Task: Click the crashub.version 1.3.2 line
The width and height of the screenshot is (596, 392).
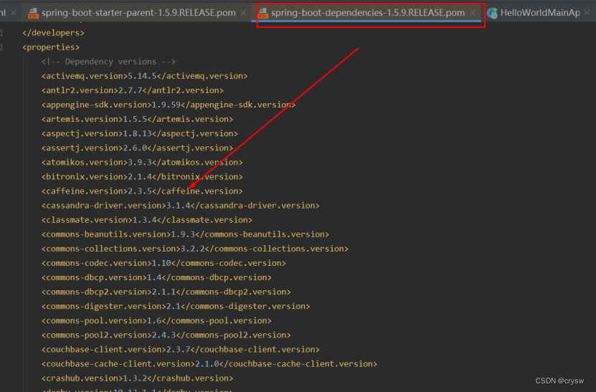Action: [137, 378]
